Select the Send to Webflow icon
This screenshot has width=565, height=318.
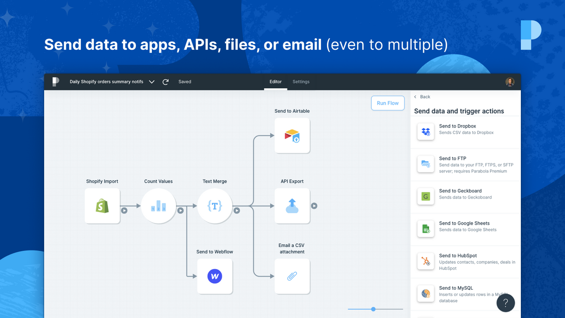[x=215, y=276]
